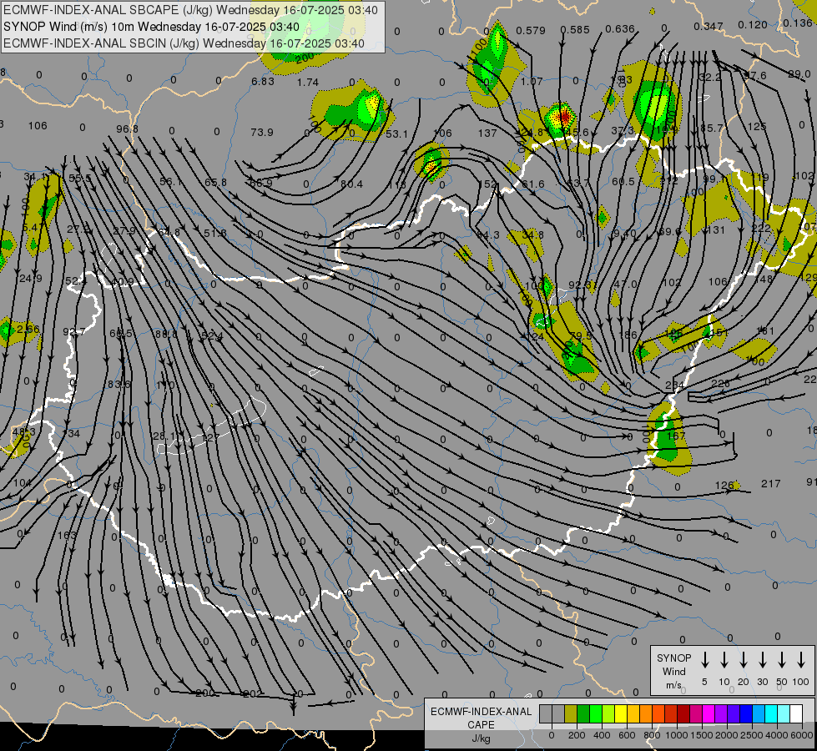Click the '800' tick label on CAPE scale
Image resolution: width=817 pixels, height=751 pixels.
click(x=652, y=735)
